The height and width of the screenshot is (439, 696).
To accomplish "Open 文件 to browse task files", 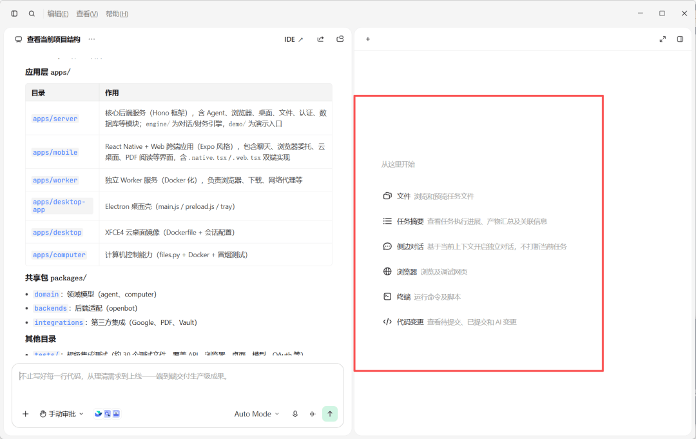I will click(429, 196).
